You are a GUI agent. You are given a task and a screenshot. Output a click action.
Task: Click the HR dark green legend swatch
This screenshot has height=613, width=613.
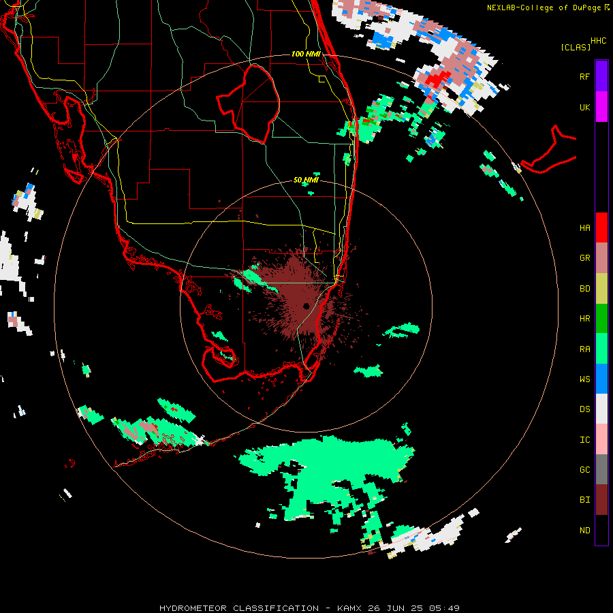(601, 318)
